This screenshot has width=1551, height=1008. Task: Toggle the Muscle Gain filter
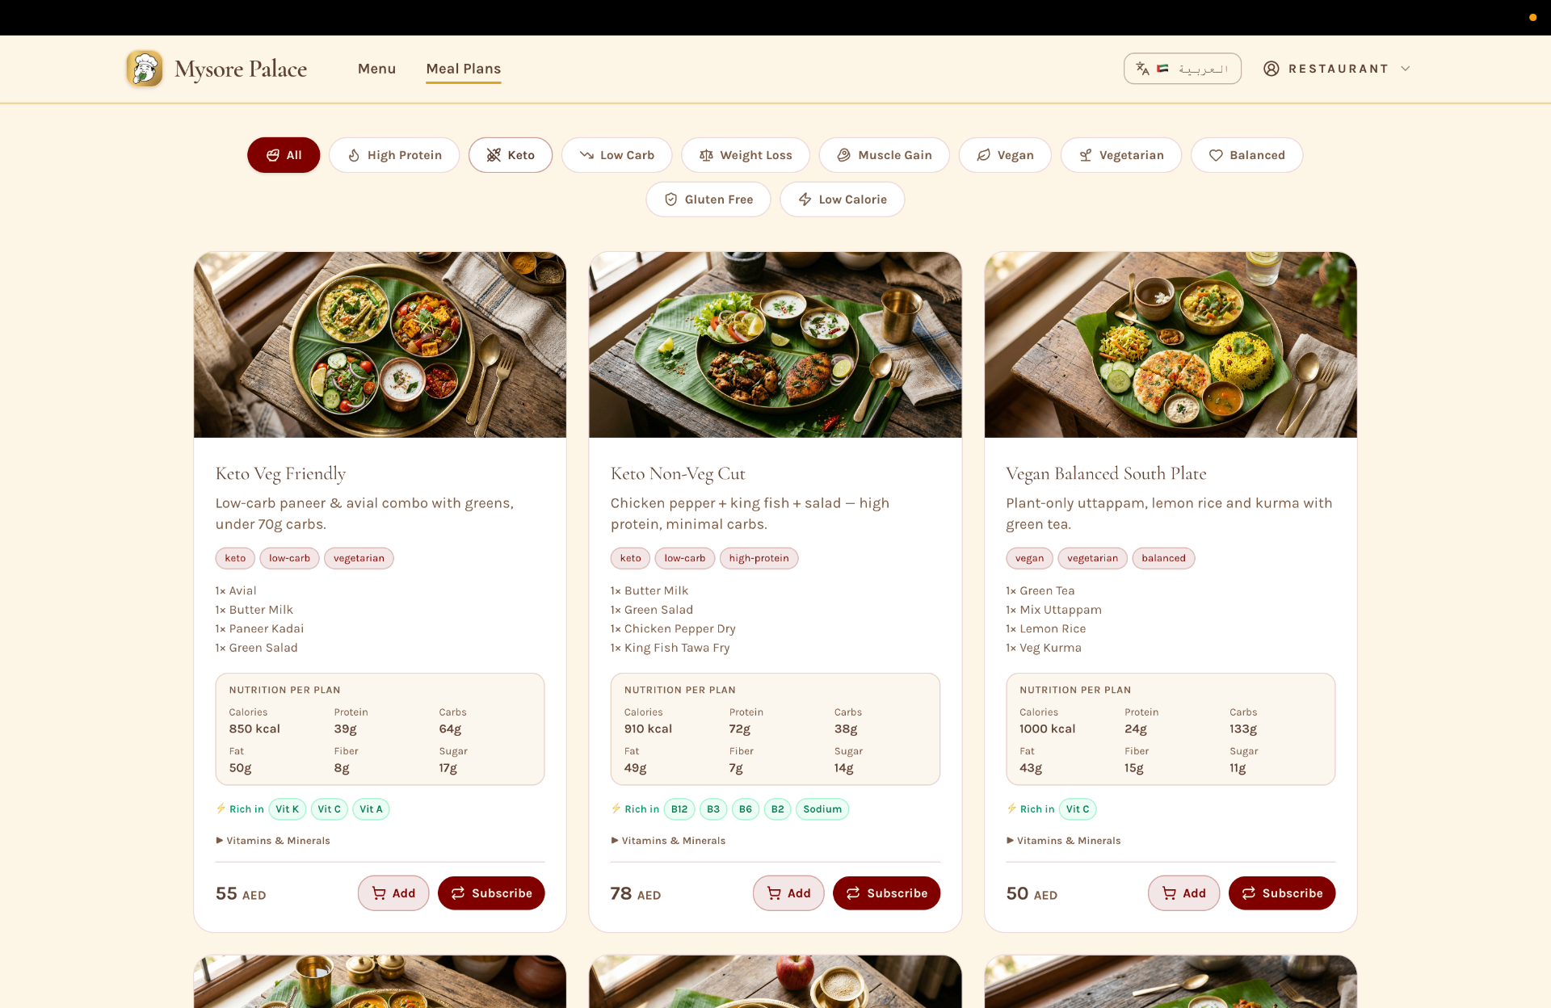(x=885, y=155)
